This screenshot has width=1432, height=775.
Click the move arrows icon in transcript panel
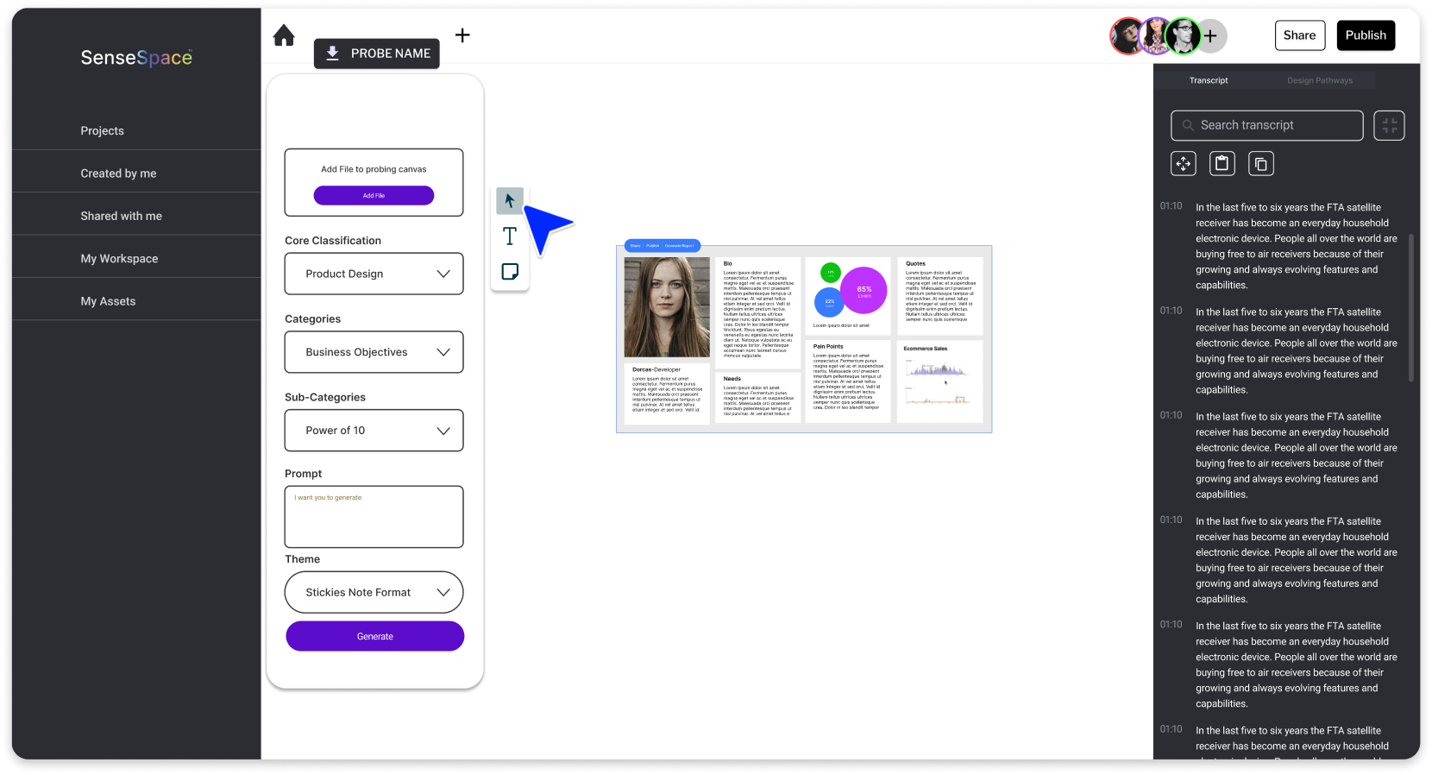click(1183, 164)
